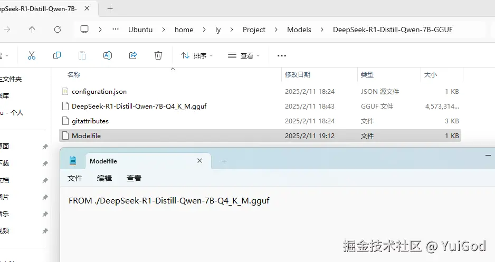The image size is (495, 262).
Task: Select the configuration.json file icon
Action: (x=65, y=91)
